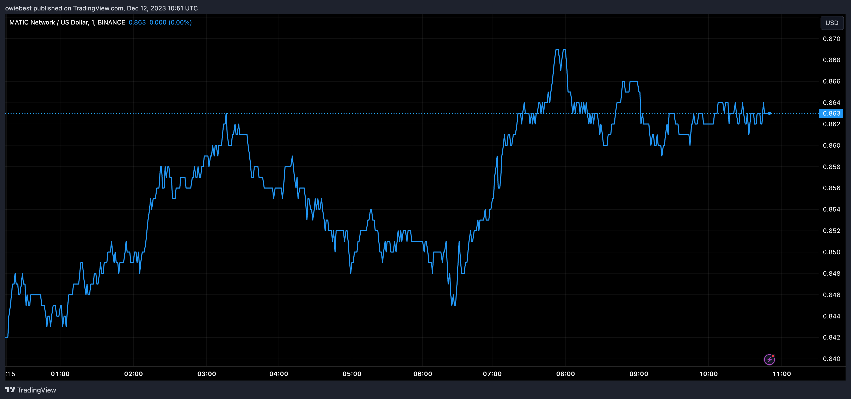Click the 0.850 price scale label
This screenshot has height=399, width=851.
[831, 252]
